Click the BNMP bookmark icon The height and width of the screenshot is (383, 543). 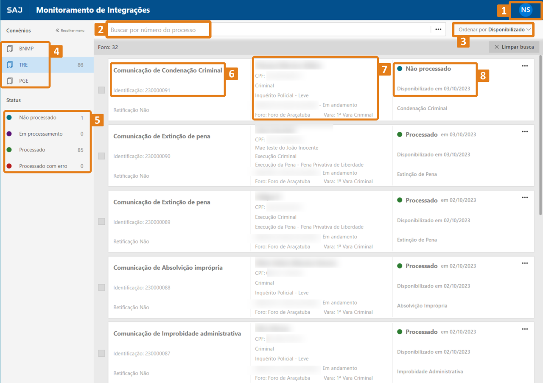coord(10,48)
